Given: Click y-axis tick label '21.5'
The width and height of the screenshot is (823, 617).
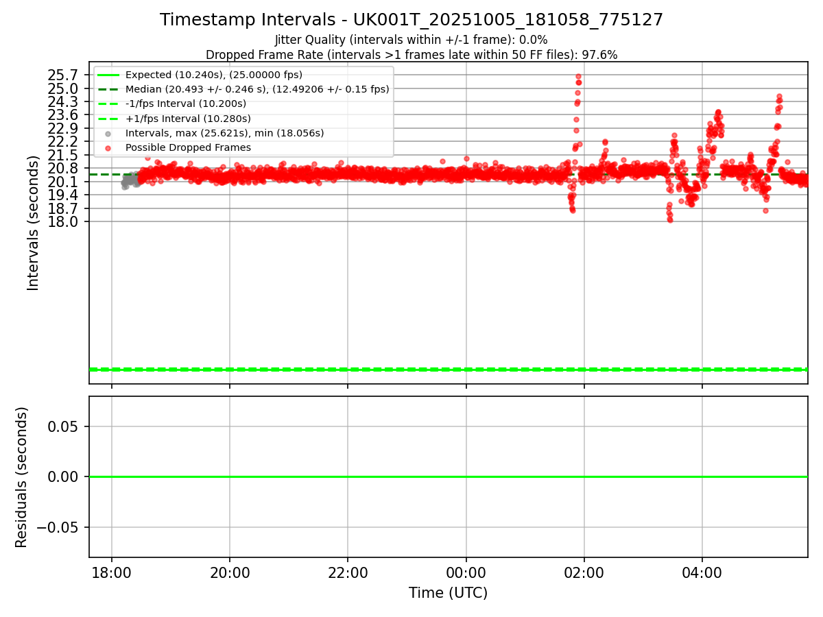Looking at the screenshot, I should (x=63, y=155).
